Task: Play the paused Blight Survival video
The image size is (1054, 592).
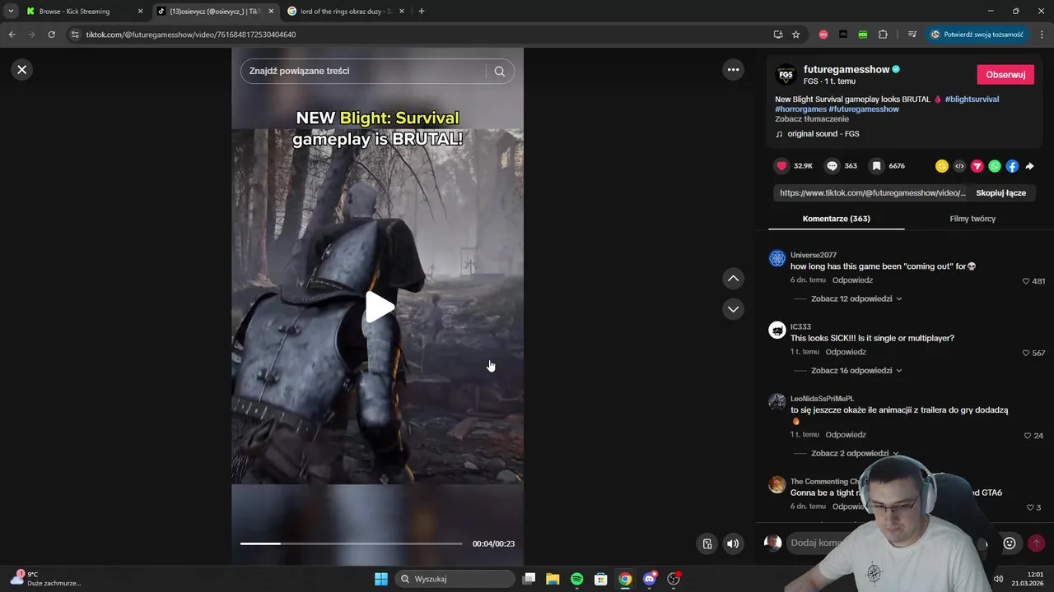Action: [379, 308]
